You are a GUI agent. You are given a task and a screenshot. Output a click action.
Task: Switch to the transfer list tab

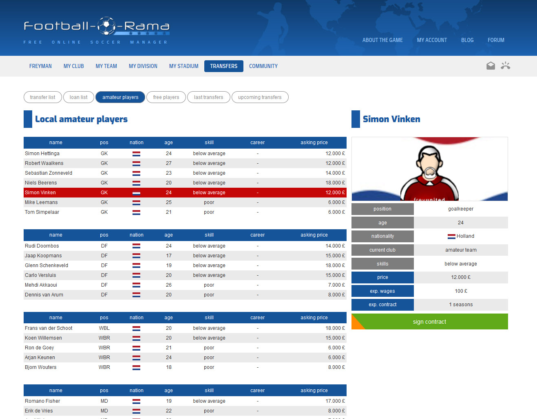pos(43,97)
